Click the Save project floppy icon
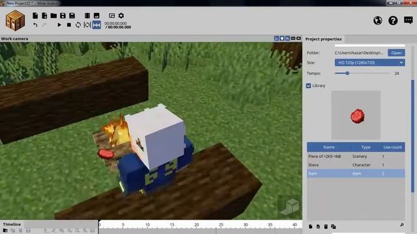The width and height of the screenshot is (417, 234). [x=63, y=16]
